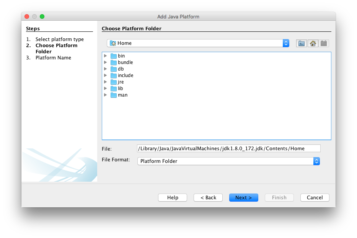Click the folder icon next to db
Screen dimensions: 357x238
coord(114,69)
